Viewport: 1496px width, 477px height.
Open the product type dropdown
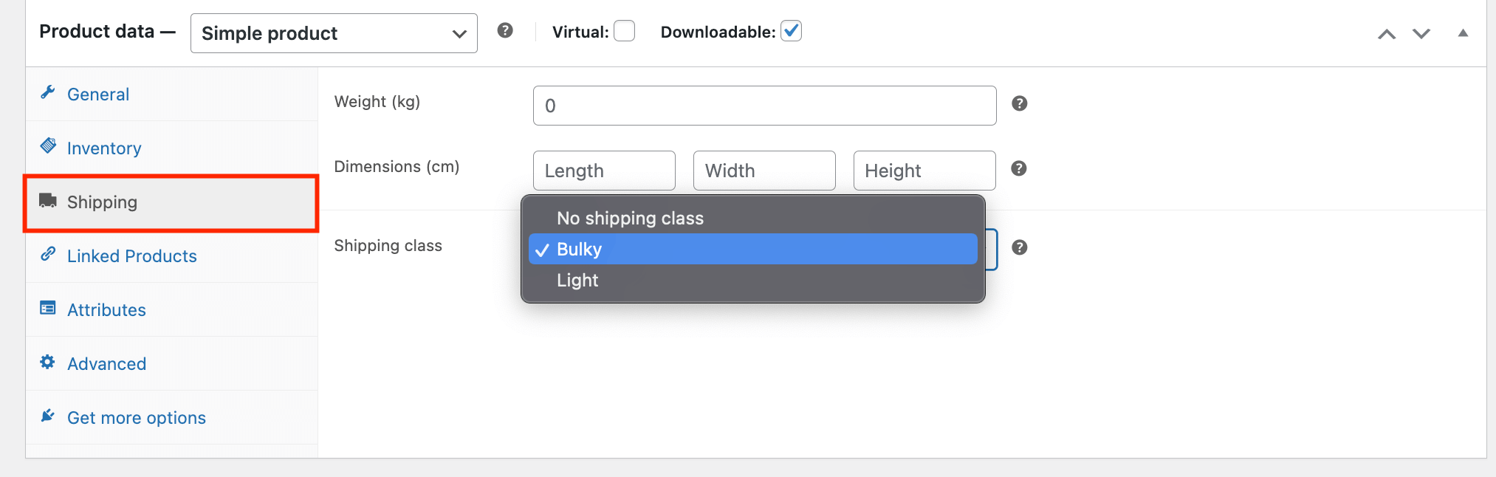(333, 32)
